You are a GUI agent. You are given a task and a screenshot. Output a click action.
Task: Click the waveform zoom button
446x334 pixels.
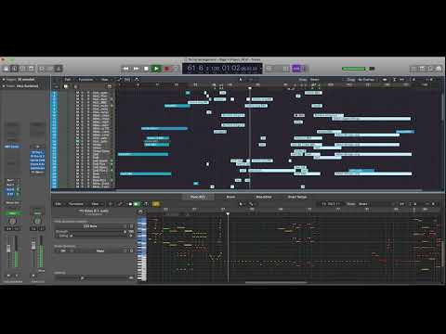[385, 80]
